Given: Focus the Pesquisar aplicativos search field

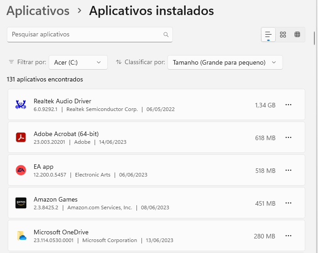Looking at the screenshot, I should click(90, 35).
